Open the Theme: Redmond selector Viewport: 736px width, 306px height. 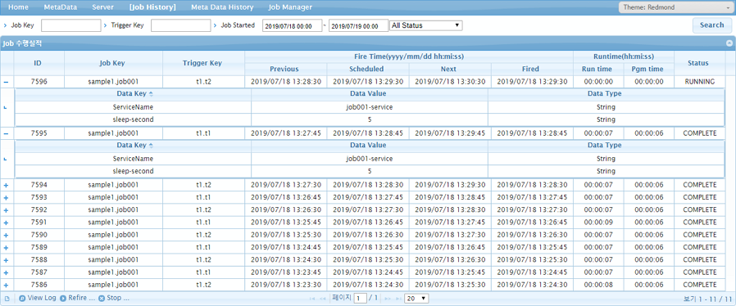(x=675, y=8)
